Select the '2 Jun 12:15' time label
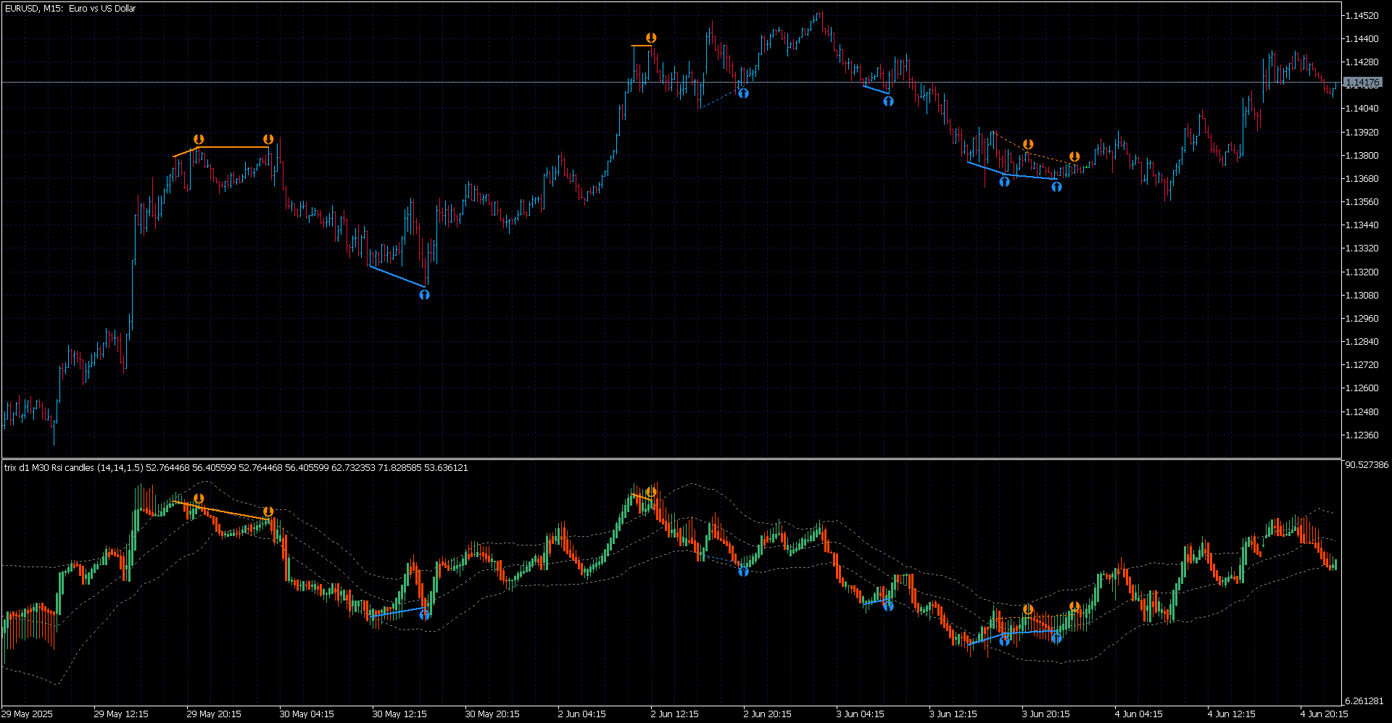Viewport: 1392px width, 723px height. [675, 714]
